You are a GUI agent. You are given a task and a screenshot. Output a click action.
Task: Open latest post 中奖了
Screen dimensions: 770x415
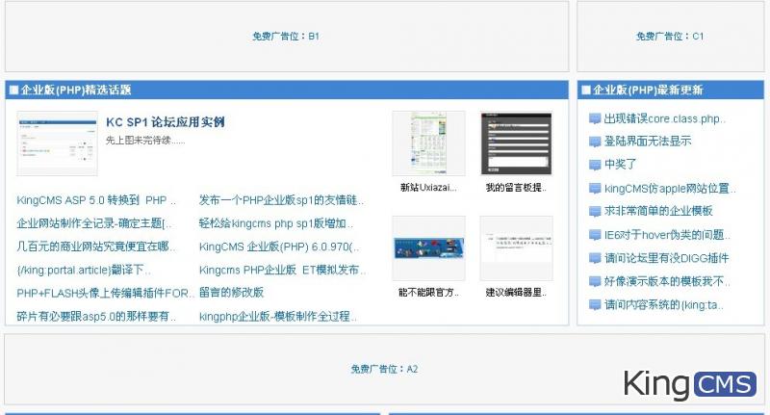(x=620, y=165)
